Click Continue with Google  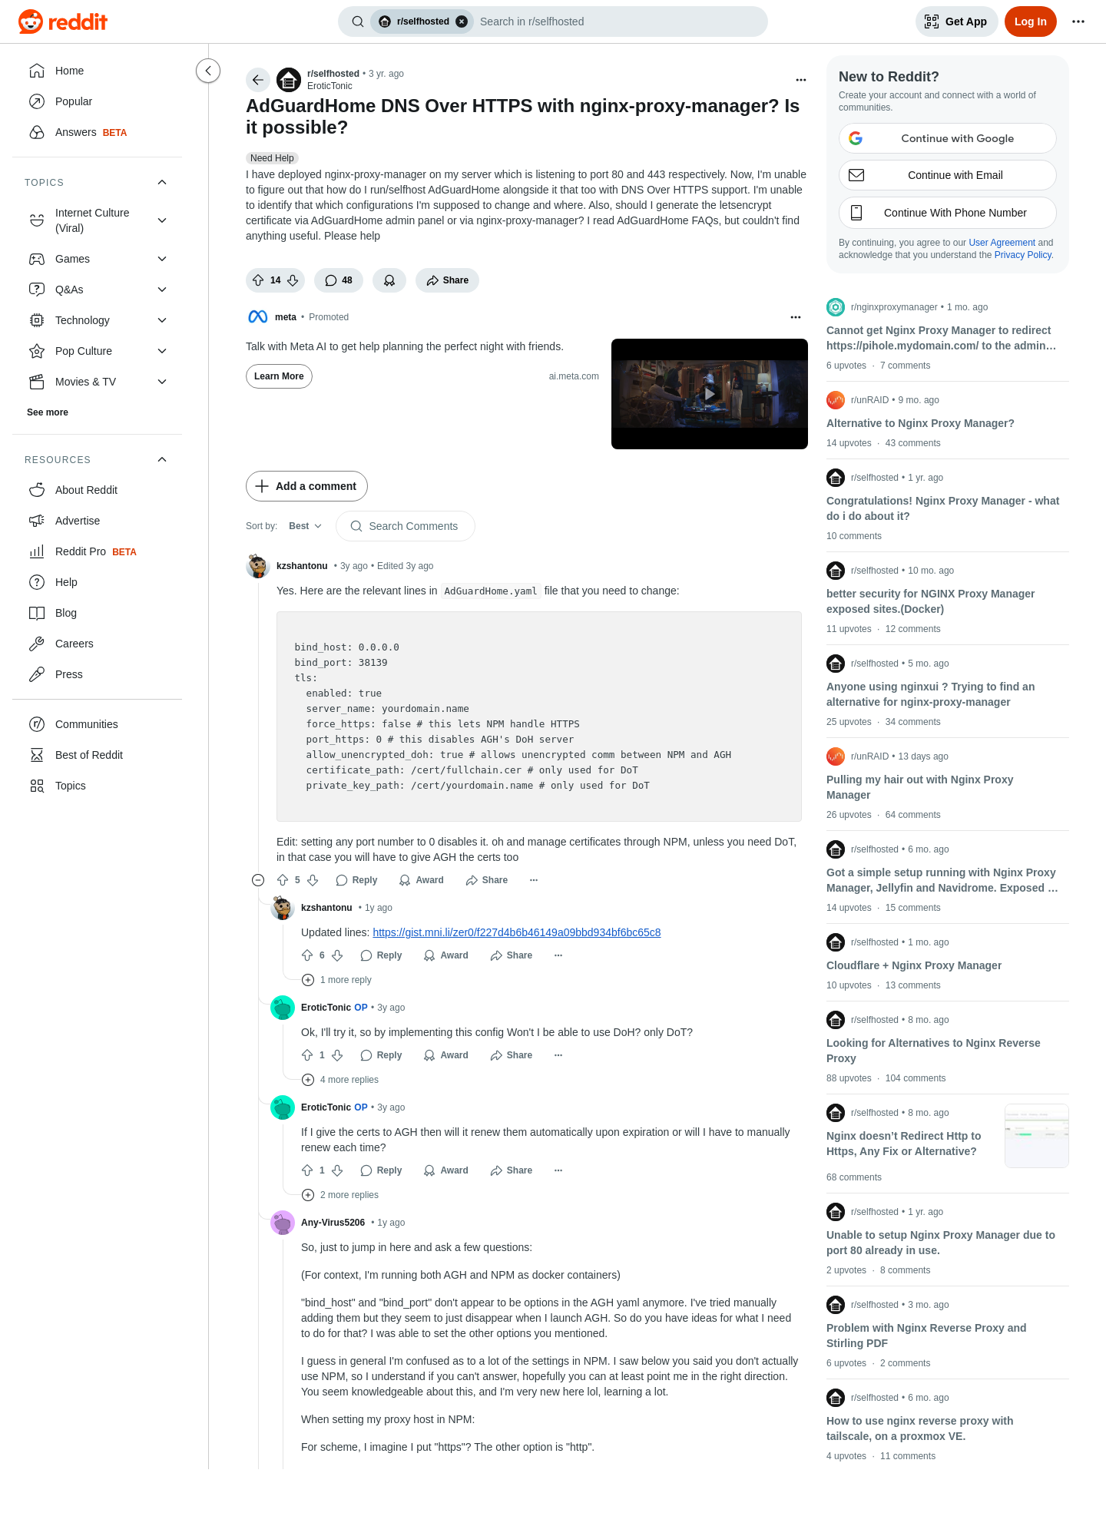point(947,138)
